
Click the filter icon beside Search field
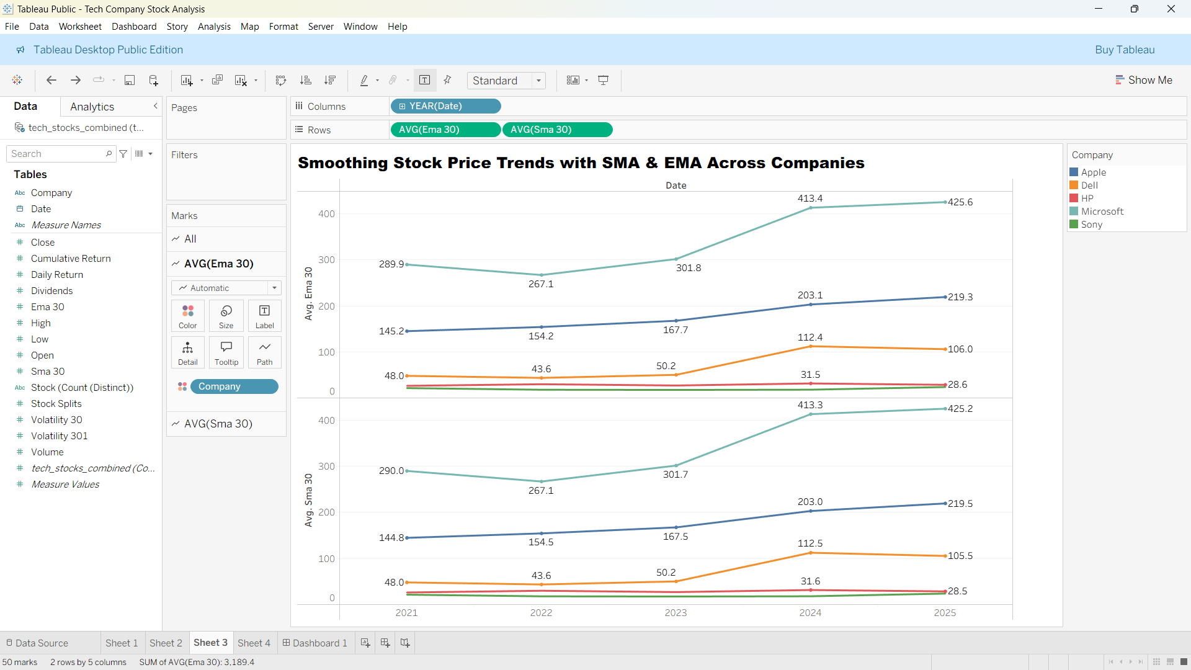[123, 154]
